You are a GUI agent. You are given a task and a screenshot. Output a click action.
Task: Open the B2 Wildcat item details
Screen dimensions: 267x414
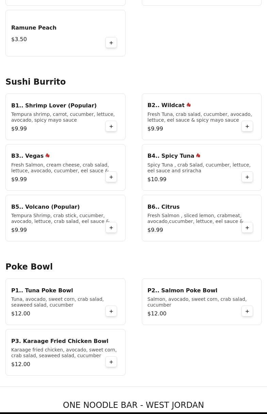click(x=166, y=105)
